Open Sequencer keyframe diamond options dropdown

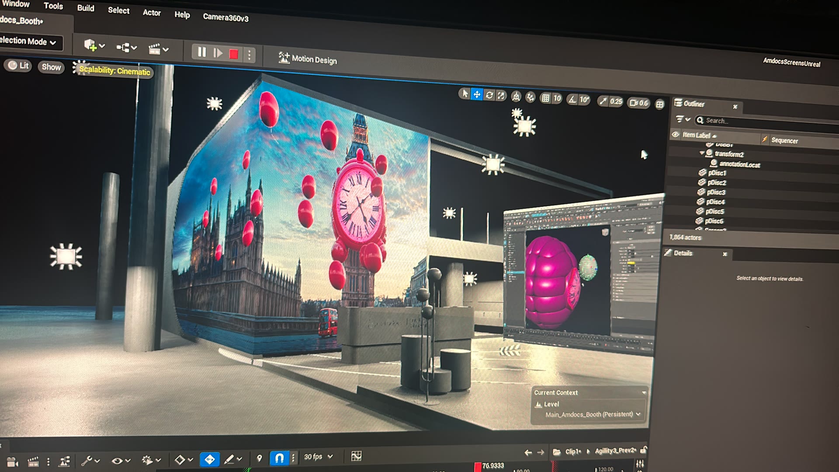coord(184,460)
